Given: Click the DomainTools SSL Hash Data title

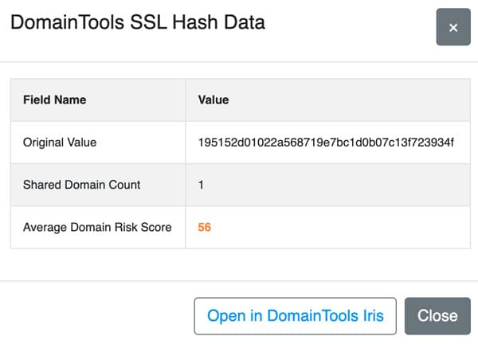Looking at the screenshot, I should 138,22.
